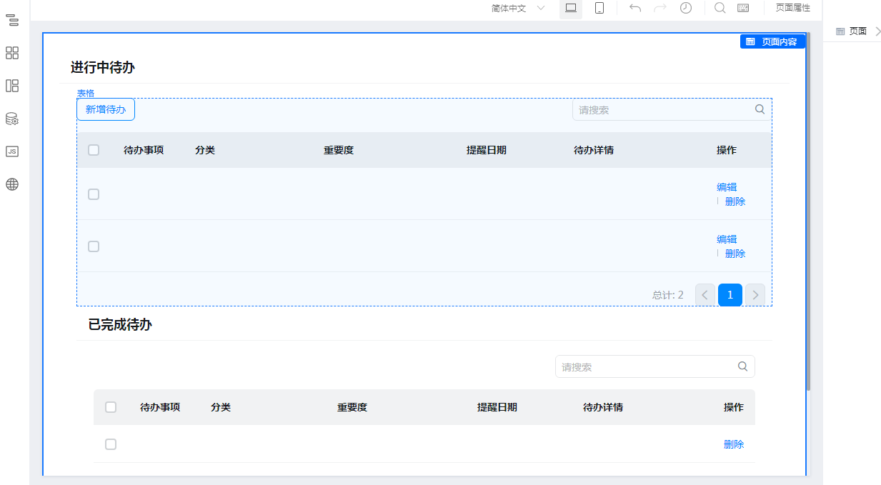The height and width of the screenshot is (485, 881).
Task: Switch to mobile phone preview mode
Action: (599, 8)
